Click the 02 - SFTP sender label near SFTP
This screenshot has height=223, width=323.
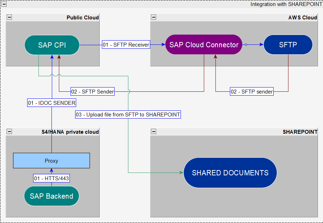[x=252, y=91]
